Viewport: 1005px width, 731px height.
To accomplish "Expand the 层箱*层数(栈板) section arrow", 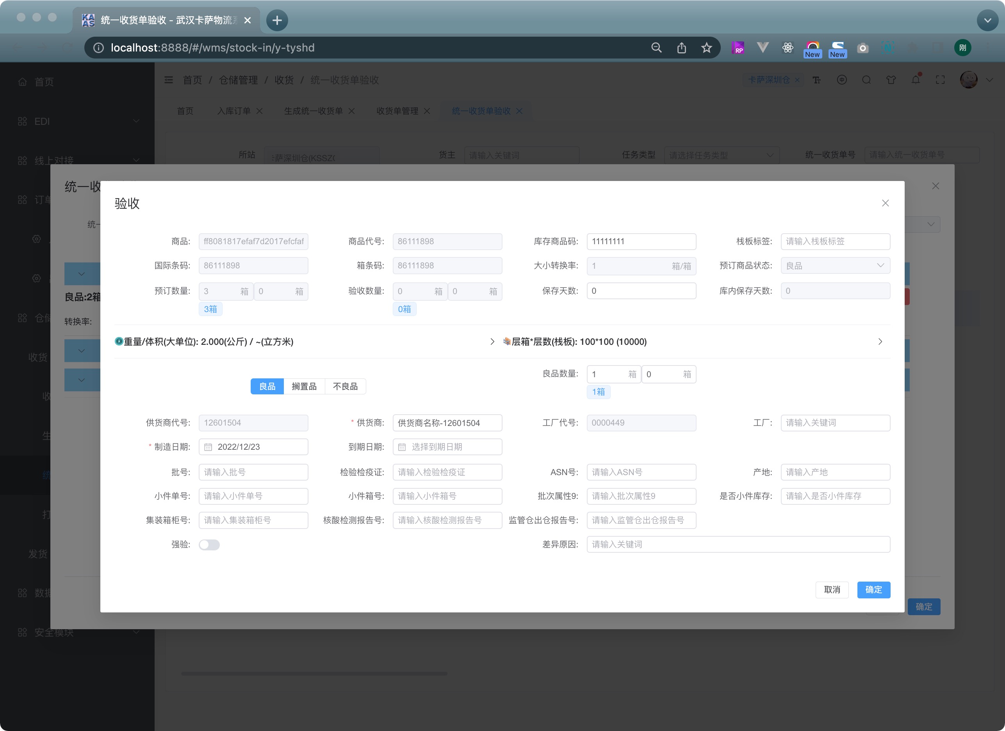I will point(880,342).
